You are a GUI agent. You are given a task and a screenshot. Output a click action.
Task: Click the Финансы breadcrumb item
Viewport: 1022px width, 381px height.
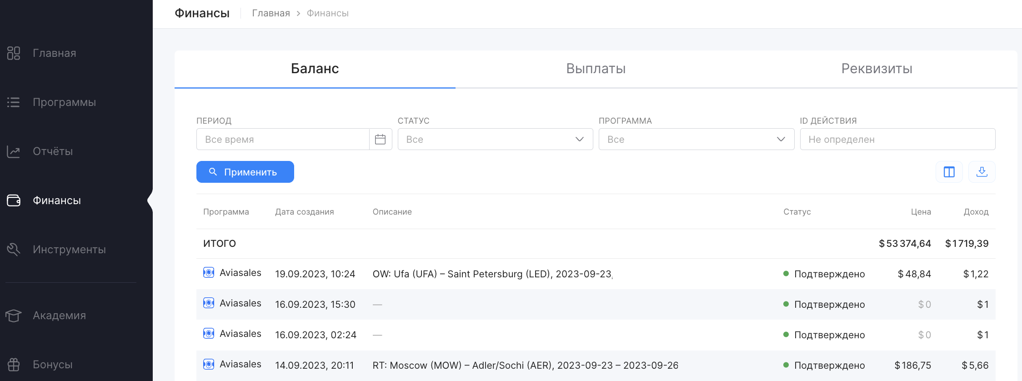328,13
